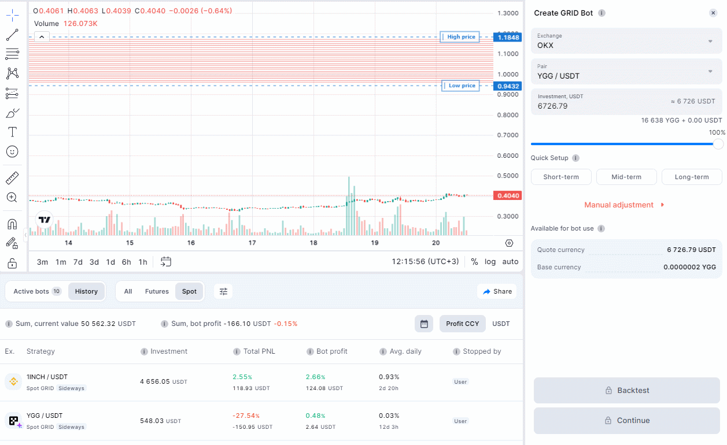Toggle lock all drawing tools
Viewport: 727px width, 445px height.
pyautogui.click(x=12, y=263)
